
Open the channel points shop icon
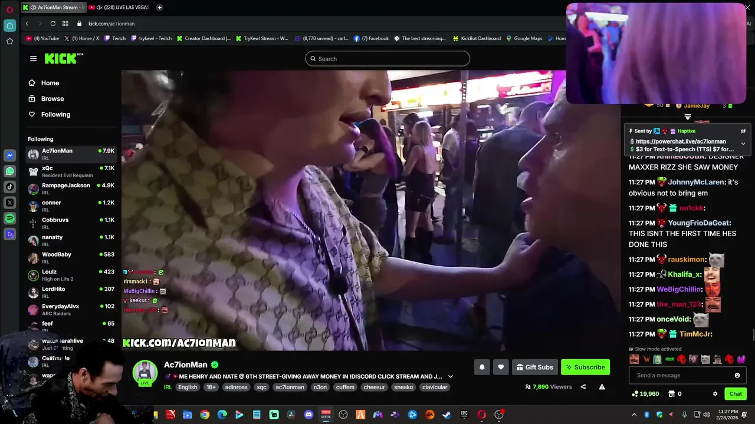tap(671, 394)
